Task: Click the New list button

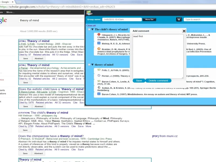Action: tap(149, 19)
